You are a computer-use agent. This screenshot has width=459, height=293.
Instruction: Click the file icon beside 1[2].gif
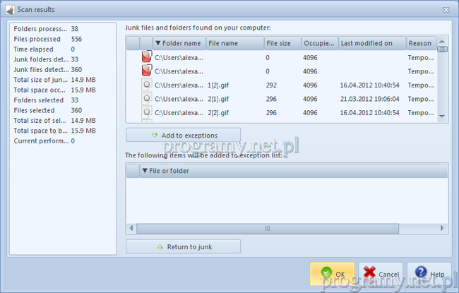click(x=147, y=85)
